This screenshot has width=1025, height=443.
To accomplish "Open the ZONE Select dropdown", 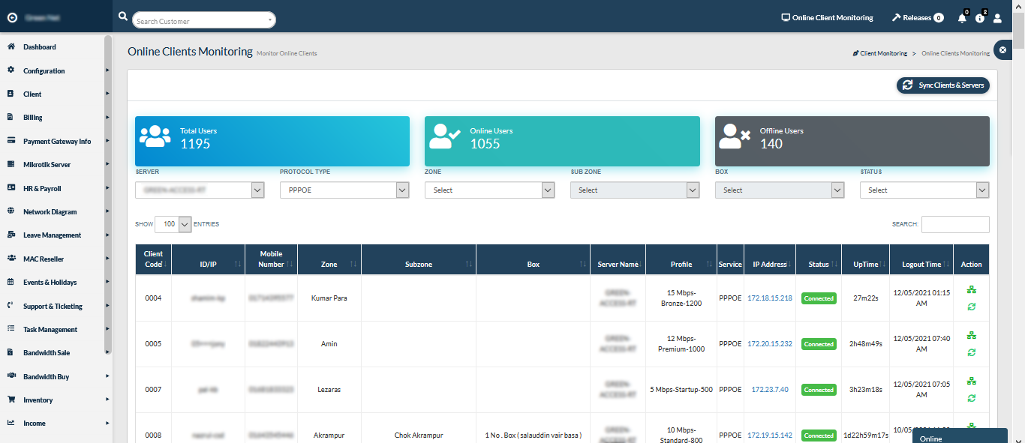I will [x=489, y=190].
